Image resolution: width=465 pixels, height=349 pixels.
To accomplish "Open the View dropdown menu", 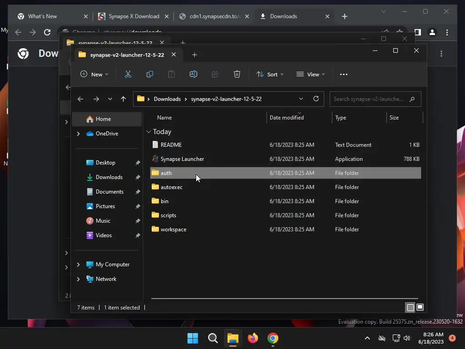I will (x=311, y=74).
